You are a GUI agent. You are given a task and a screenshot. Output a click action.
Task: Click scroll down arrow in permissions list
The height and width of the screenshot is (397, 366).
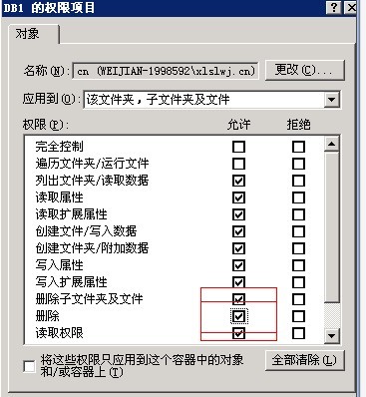(x=331, y=336)
